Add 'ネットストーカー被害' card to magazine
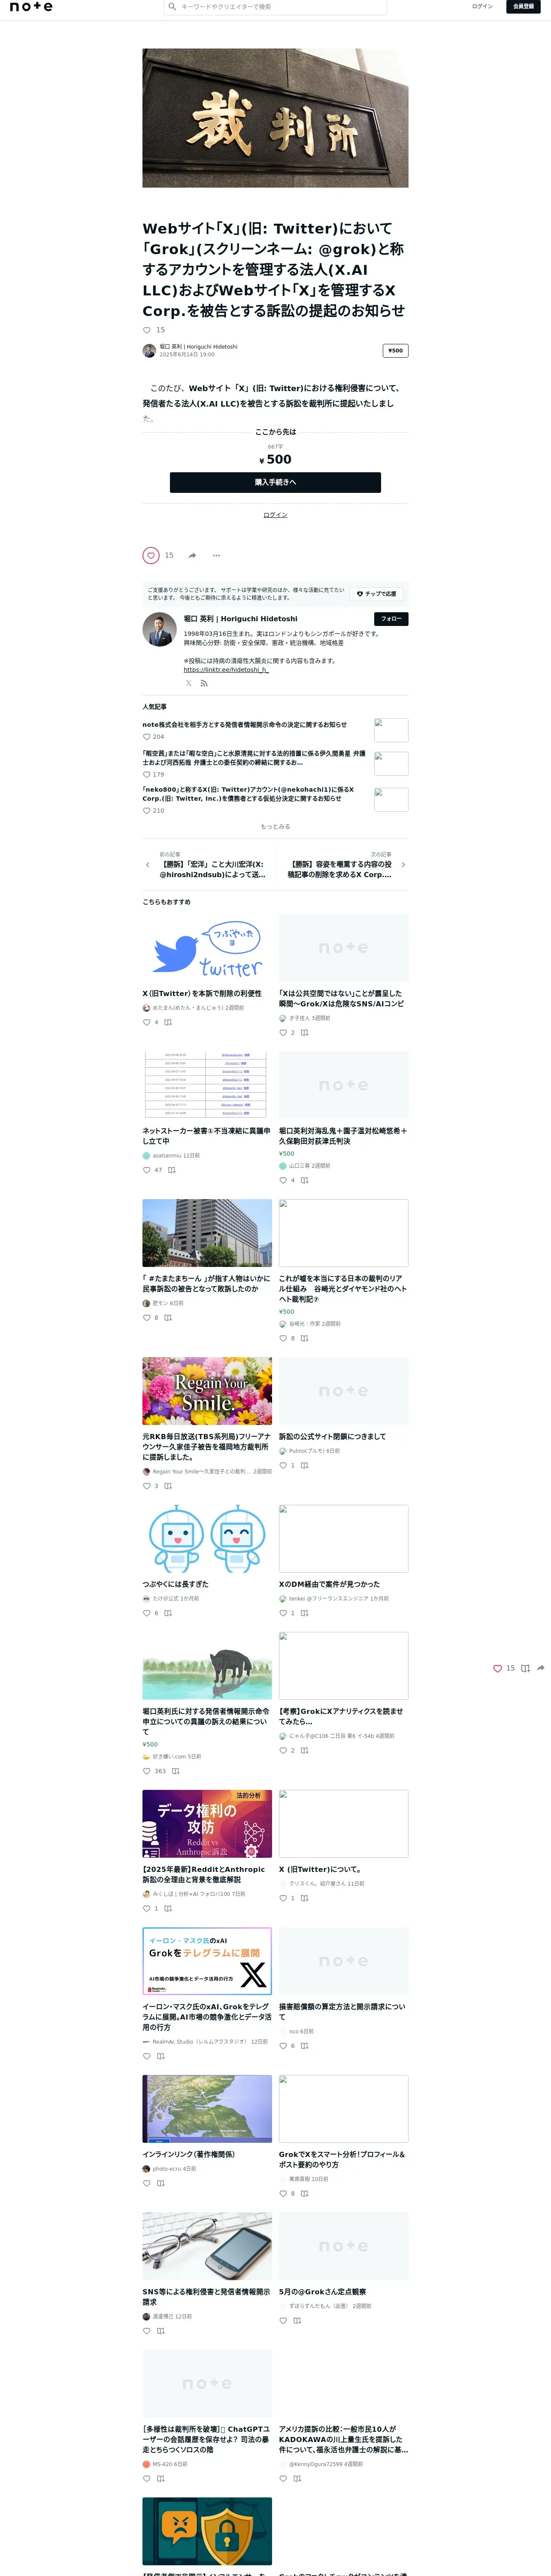The width and height of the screenshot is (551, 2576). [172, 1170]
